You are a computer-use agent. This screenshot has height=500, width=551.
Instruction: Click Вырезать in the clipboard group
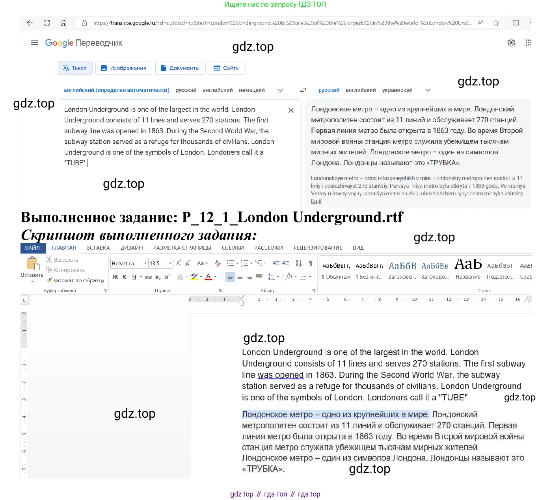[62, 260]
